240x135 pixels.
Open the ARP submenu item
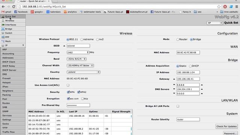click(13, 49)
